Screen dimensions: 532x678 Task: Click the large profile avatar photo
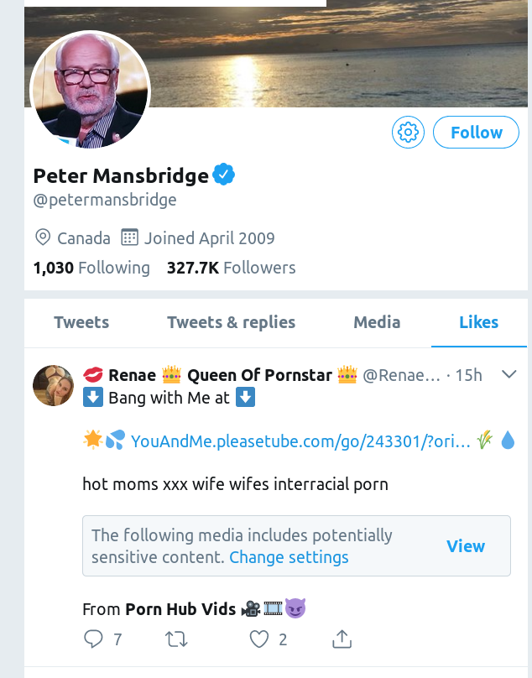(90, 91)
